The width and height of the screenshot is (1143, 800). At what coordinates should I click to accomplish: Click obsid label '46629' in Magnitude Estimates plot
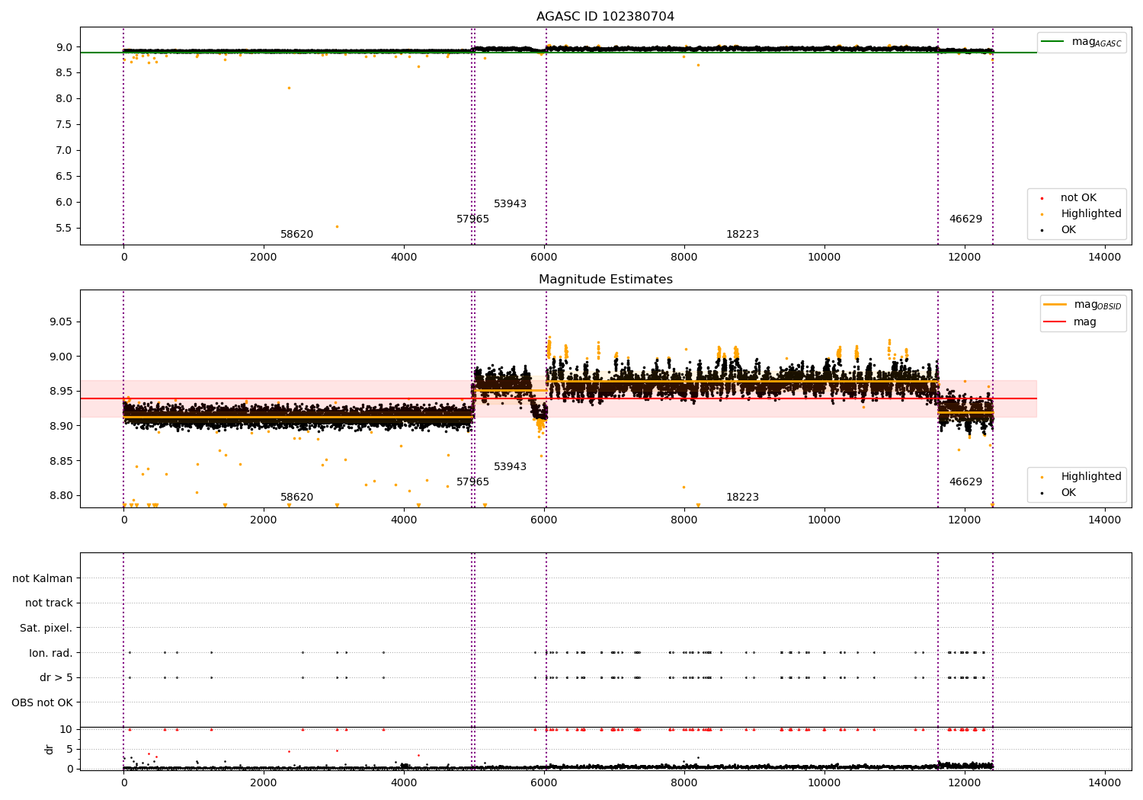pos(965,482)
